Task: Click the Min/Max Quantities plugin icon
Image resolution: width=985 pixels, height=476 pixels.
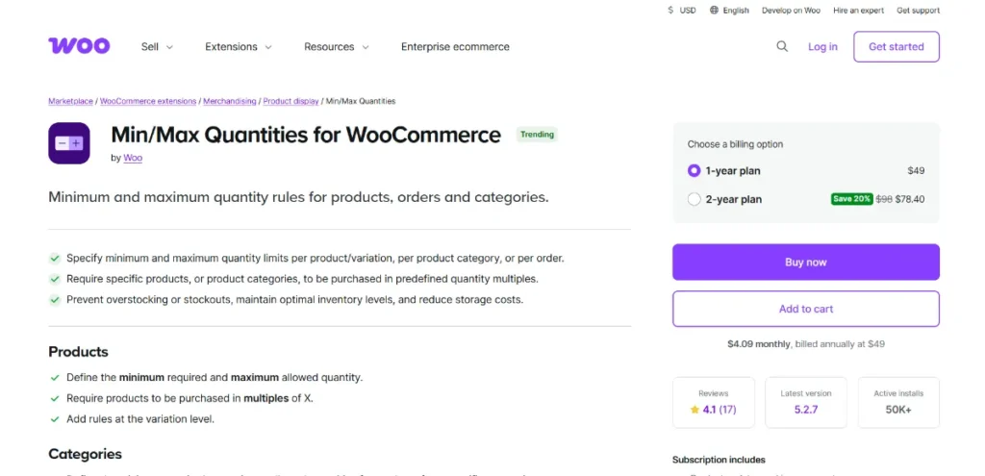Action: tap(69, 143)
